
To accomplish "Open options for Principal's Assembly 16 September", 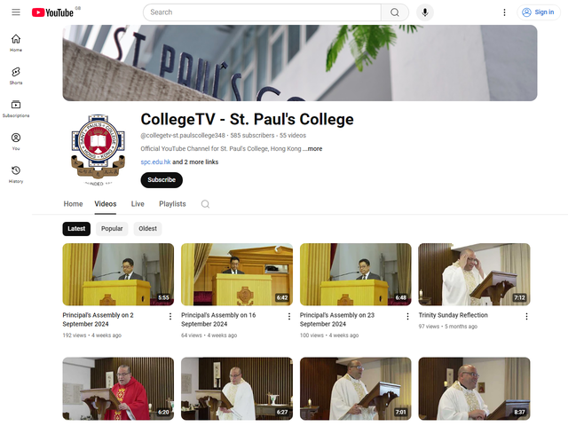I will [288, 316].
